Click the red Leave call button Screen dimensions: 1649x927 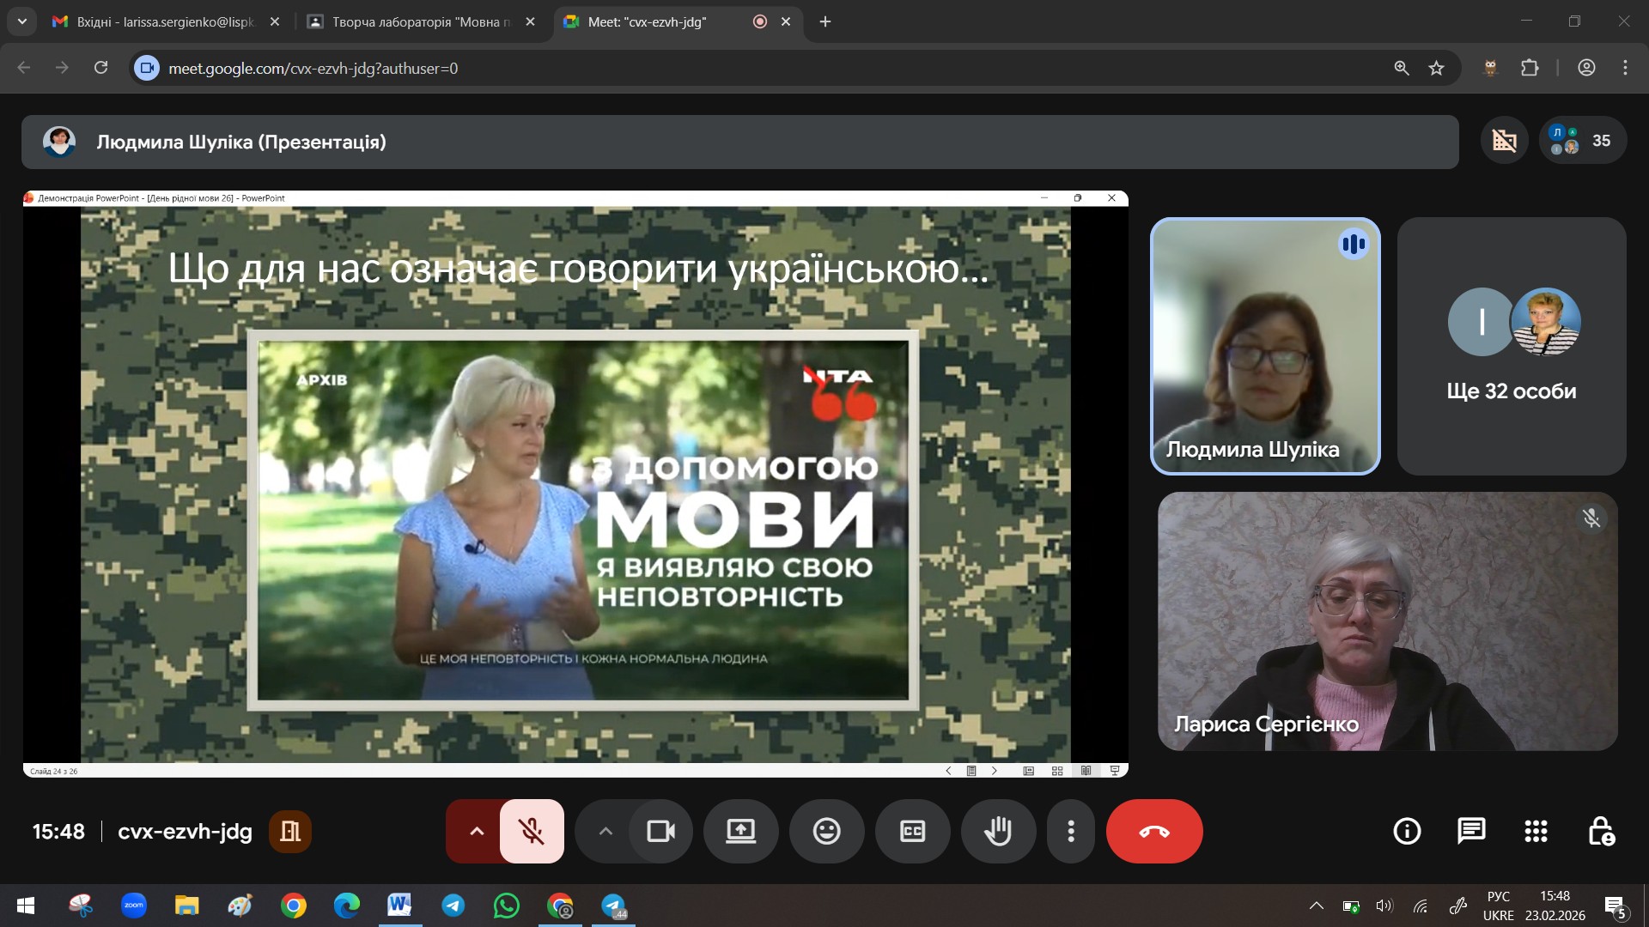1153,831
